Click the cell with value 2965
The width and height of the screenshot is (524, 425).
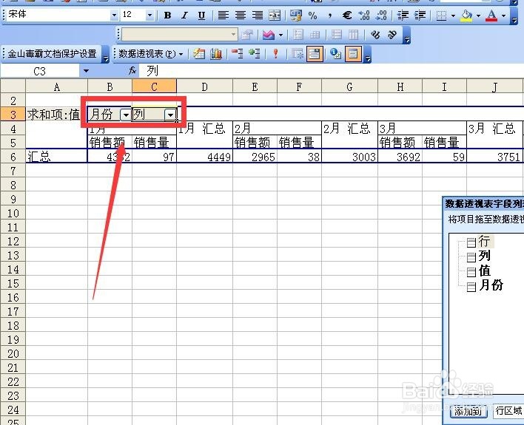coord(255,156)
